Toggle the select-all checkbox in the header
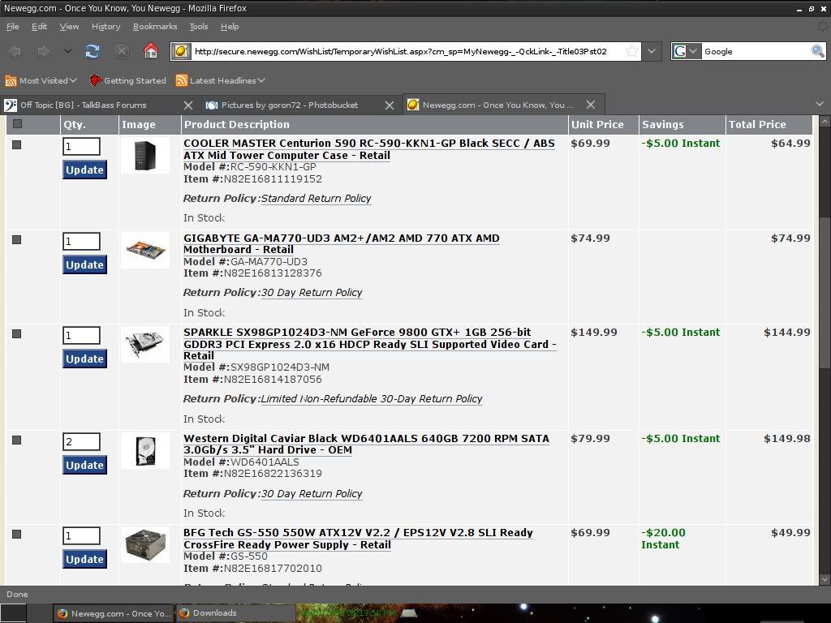Viewport: 831px width, 623px height. tap(17, 124)
